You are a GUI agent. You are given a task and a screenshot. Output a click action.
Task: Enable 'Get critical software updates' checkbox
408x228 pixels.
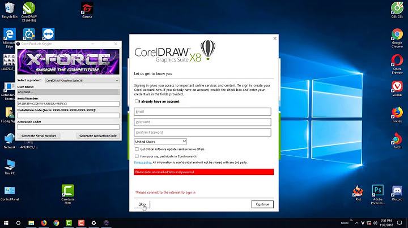coord(137,149)
